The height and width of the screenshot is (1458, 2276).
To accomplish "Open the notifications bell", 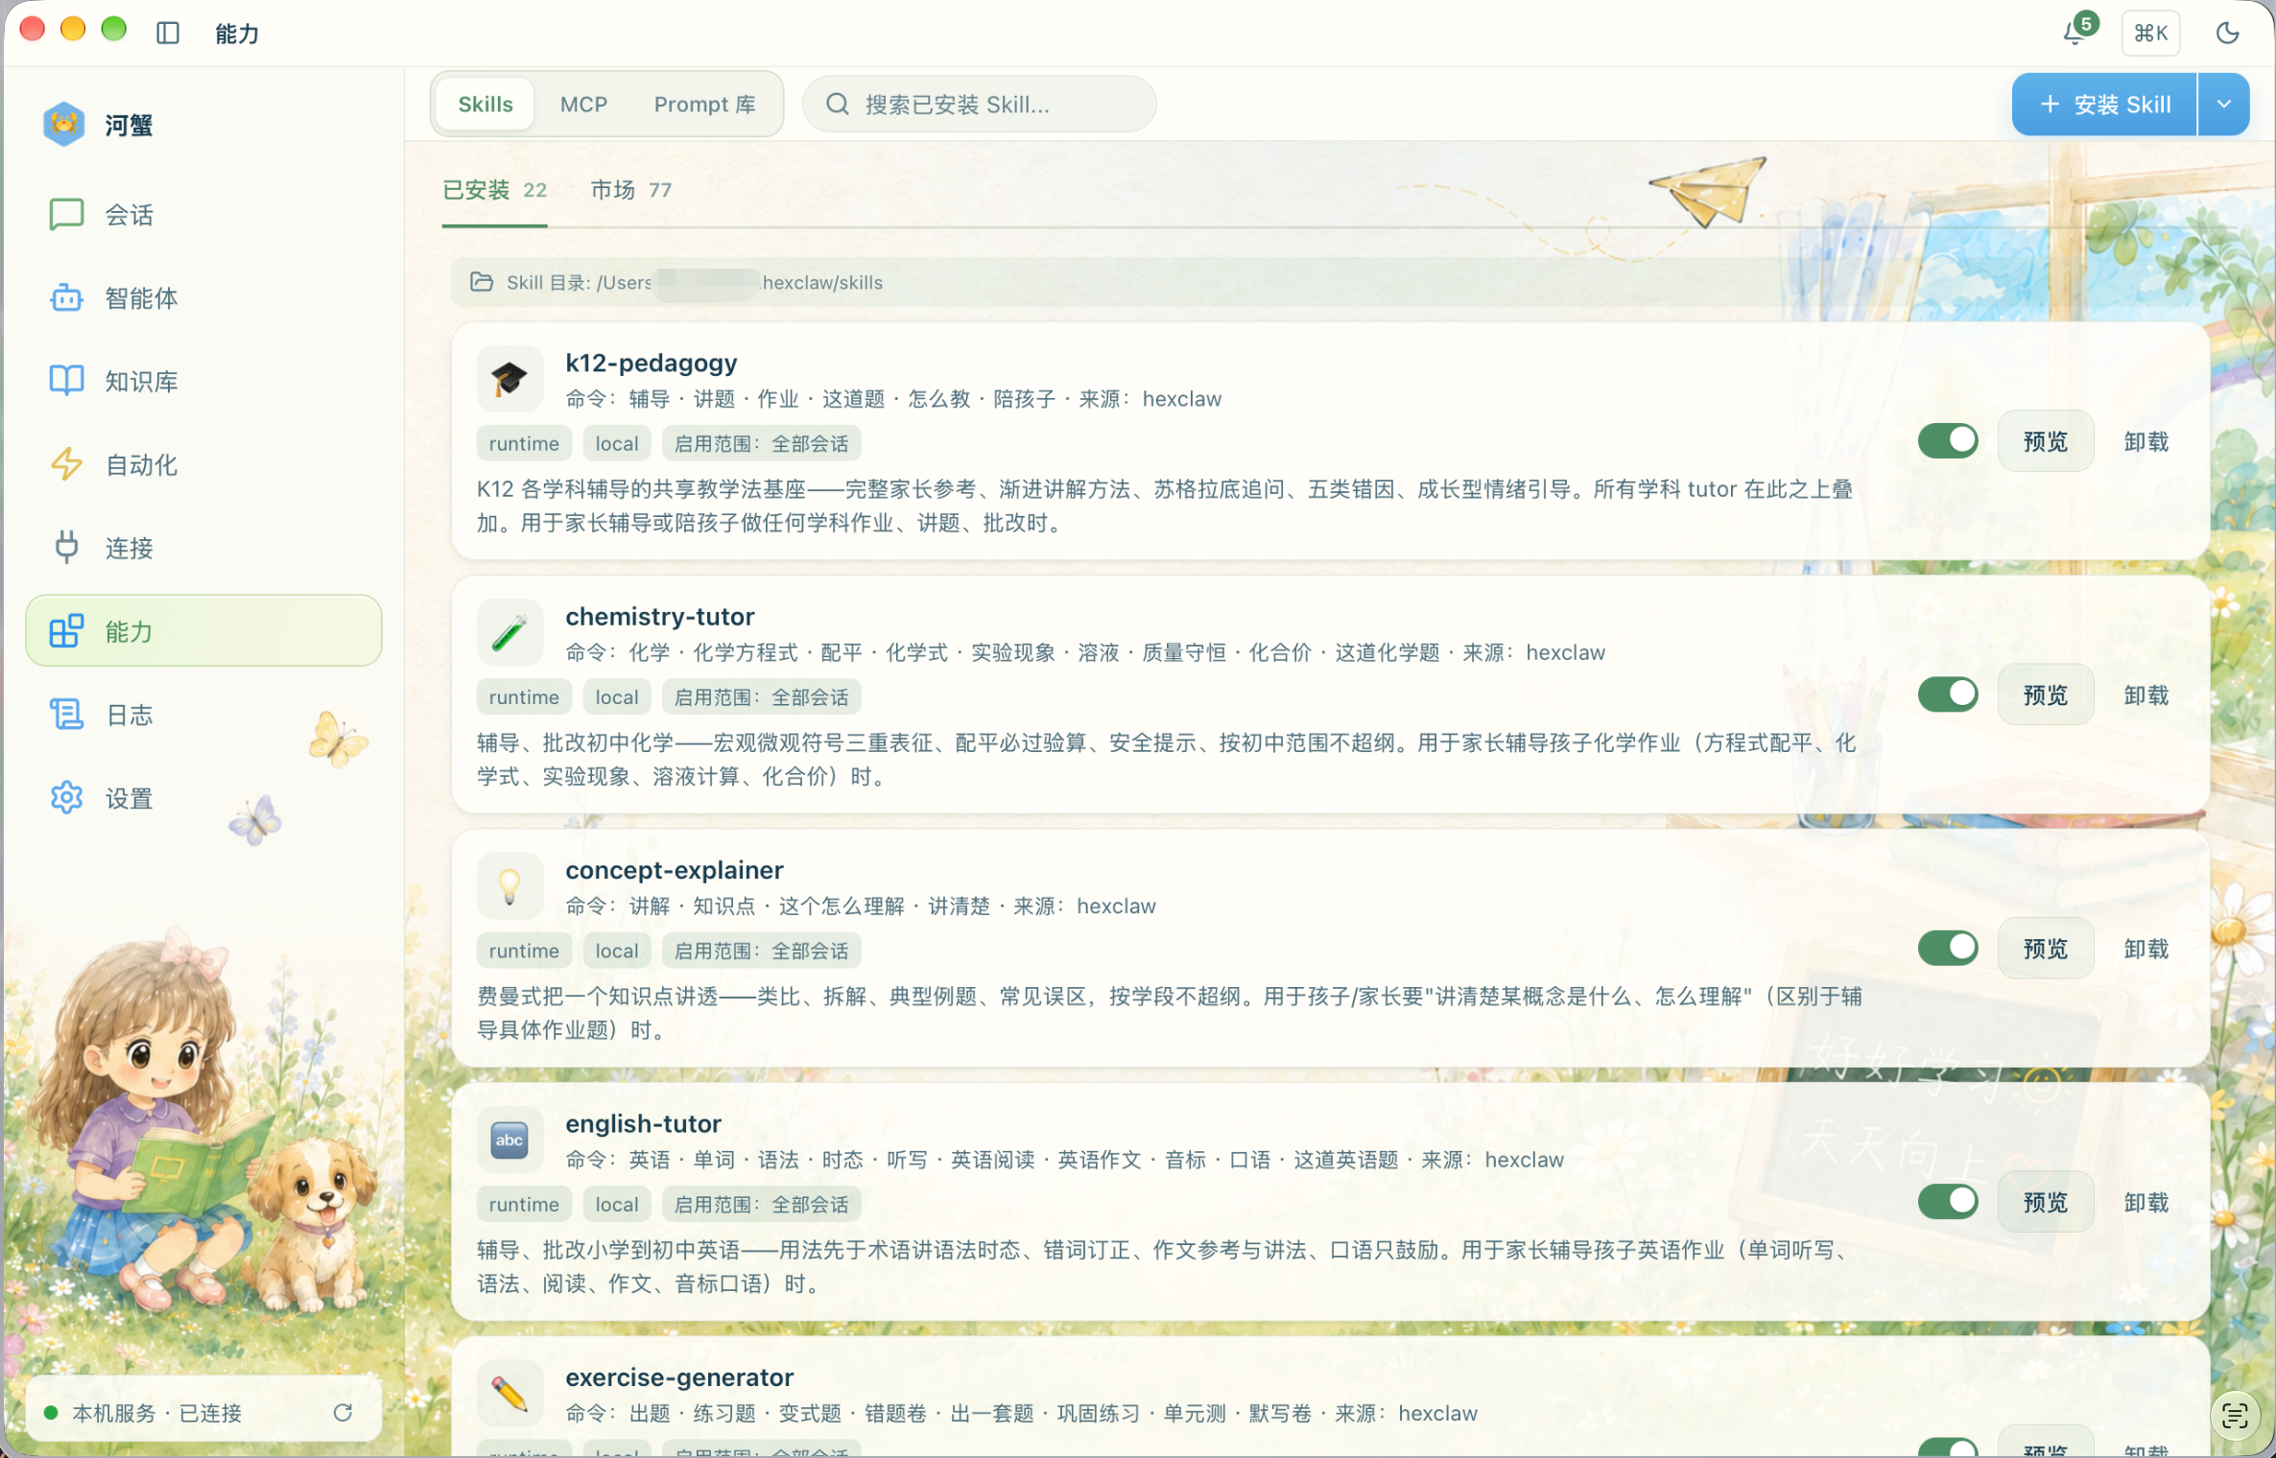I will click(x=2075, y=33).
